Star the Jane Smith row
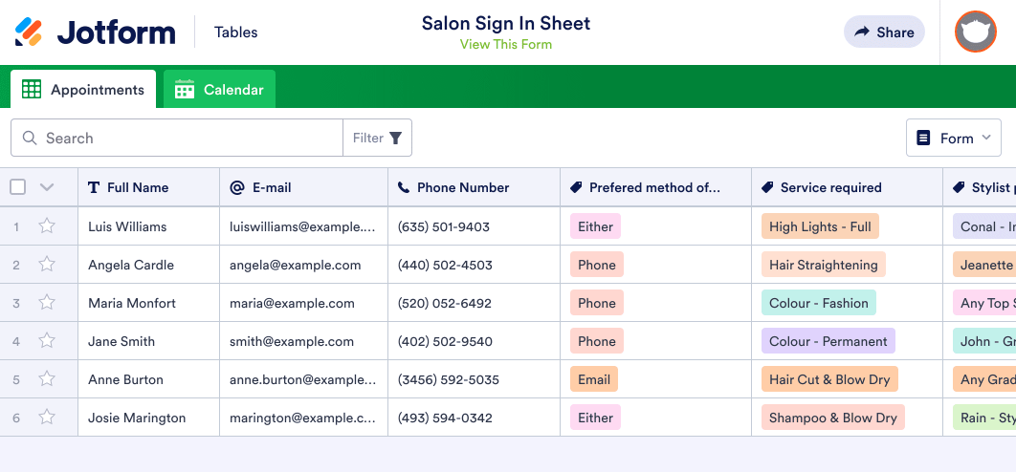This screenshot has height=472, width=1016. [x=47, y=341]
